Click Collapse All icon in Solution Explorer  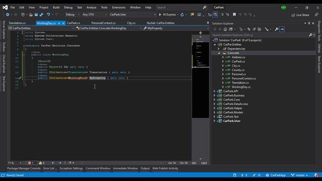(x=254, y=29)
